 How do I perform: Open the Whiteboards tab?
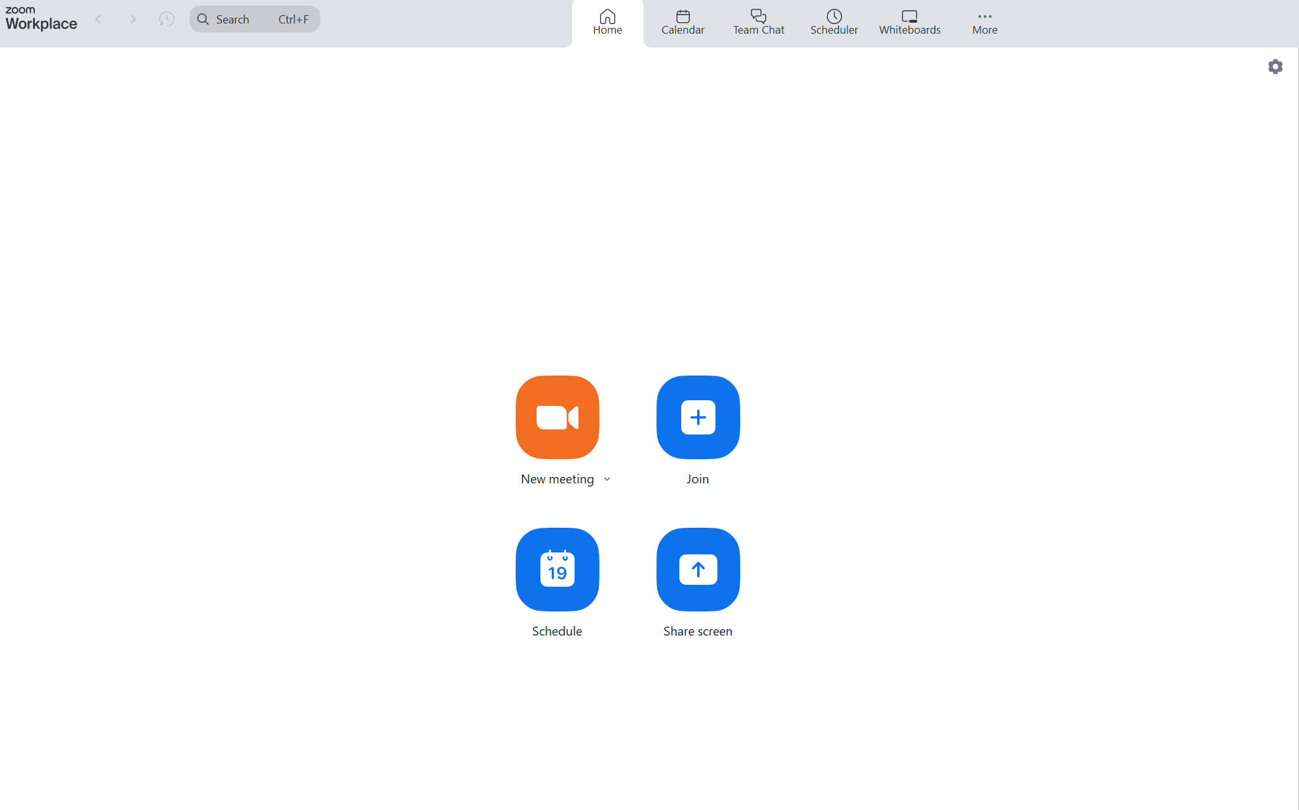(909, 22)
